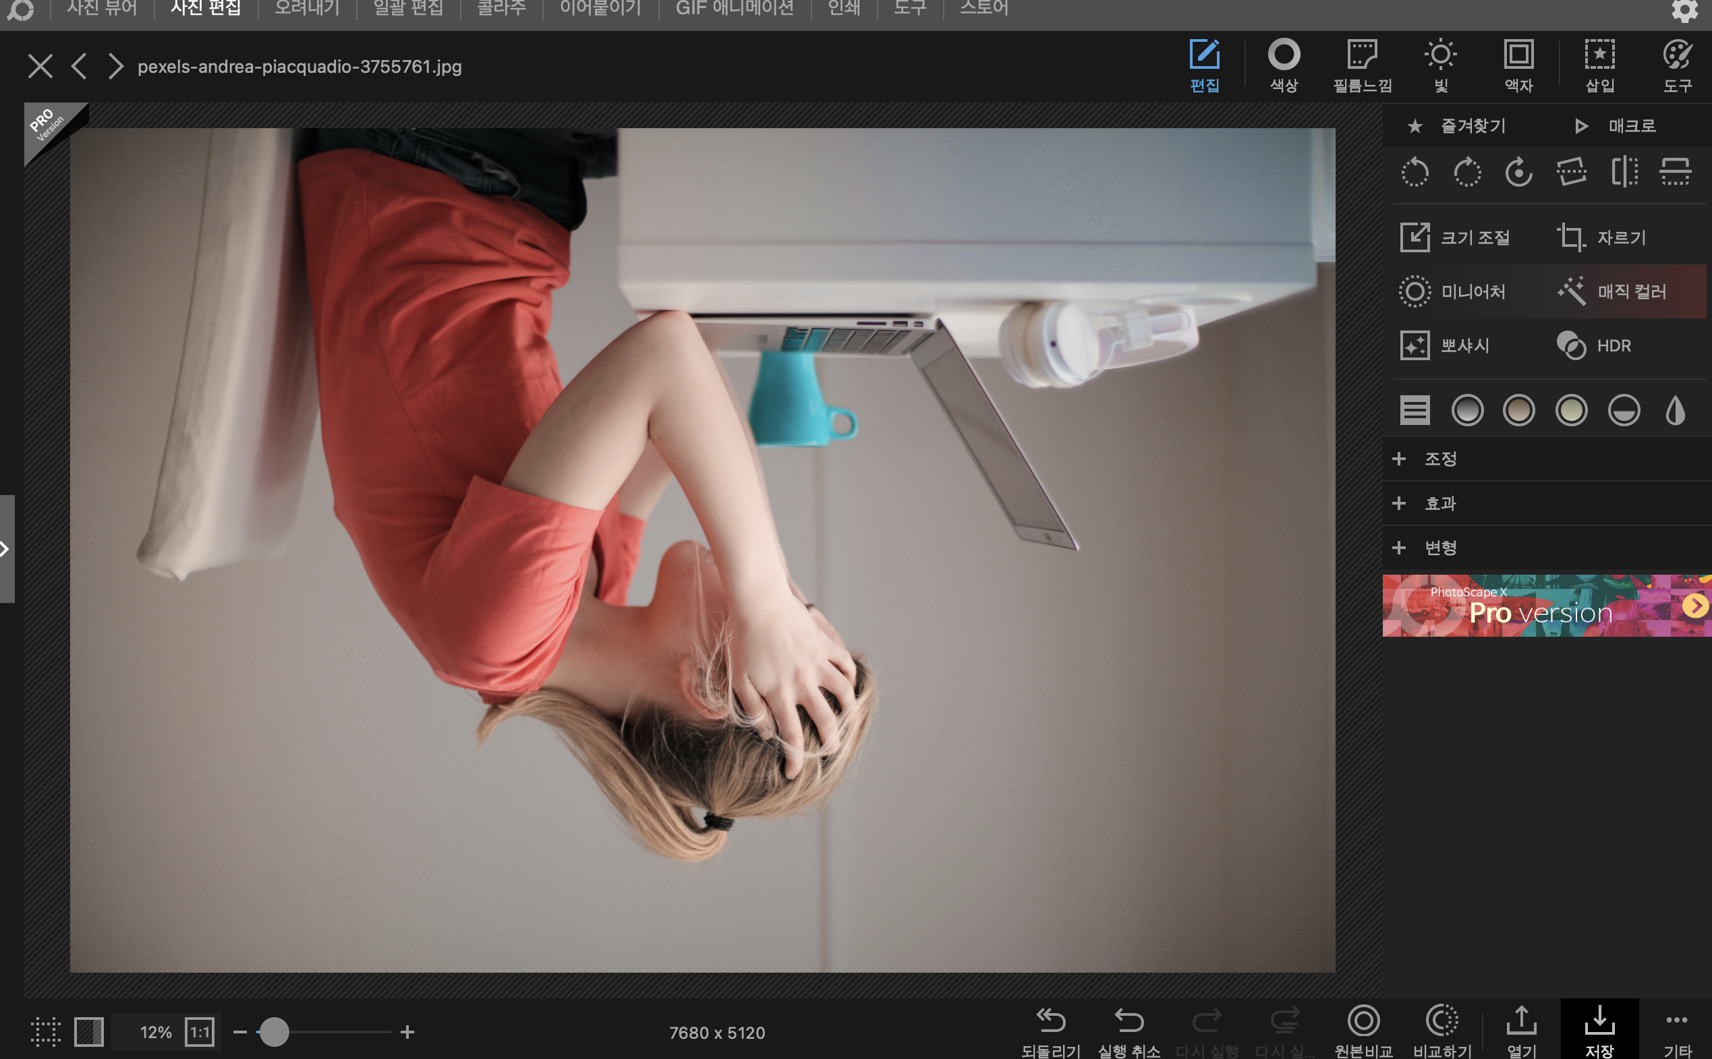Rotate image 90 degrees clockwise
Image resolution: width=1712 pixels, height=1059 pixels.
tap(1467, 172)
